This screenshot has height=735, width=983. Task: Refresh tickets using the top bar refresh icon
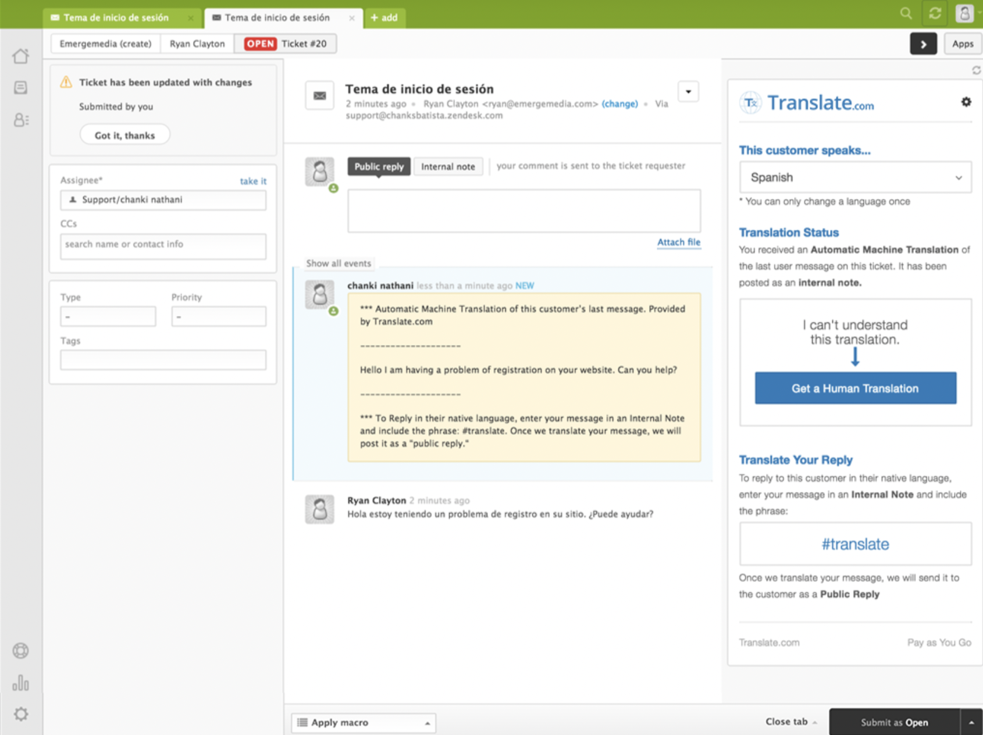(x=935, y=13)
